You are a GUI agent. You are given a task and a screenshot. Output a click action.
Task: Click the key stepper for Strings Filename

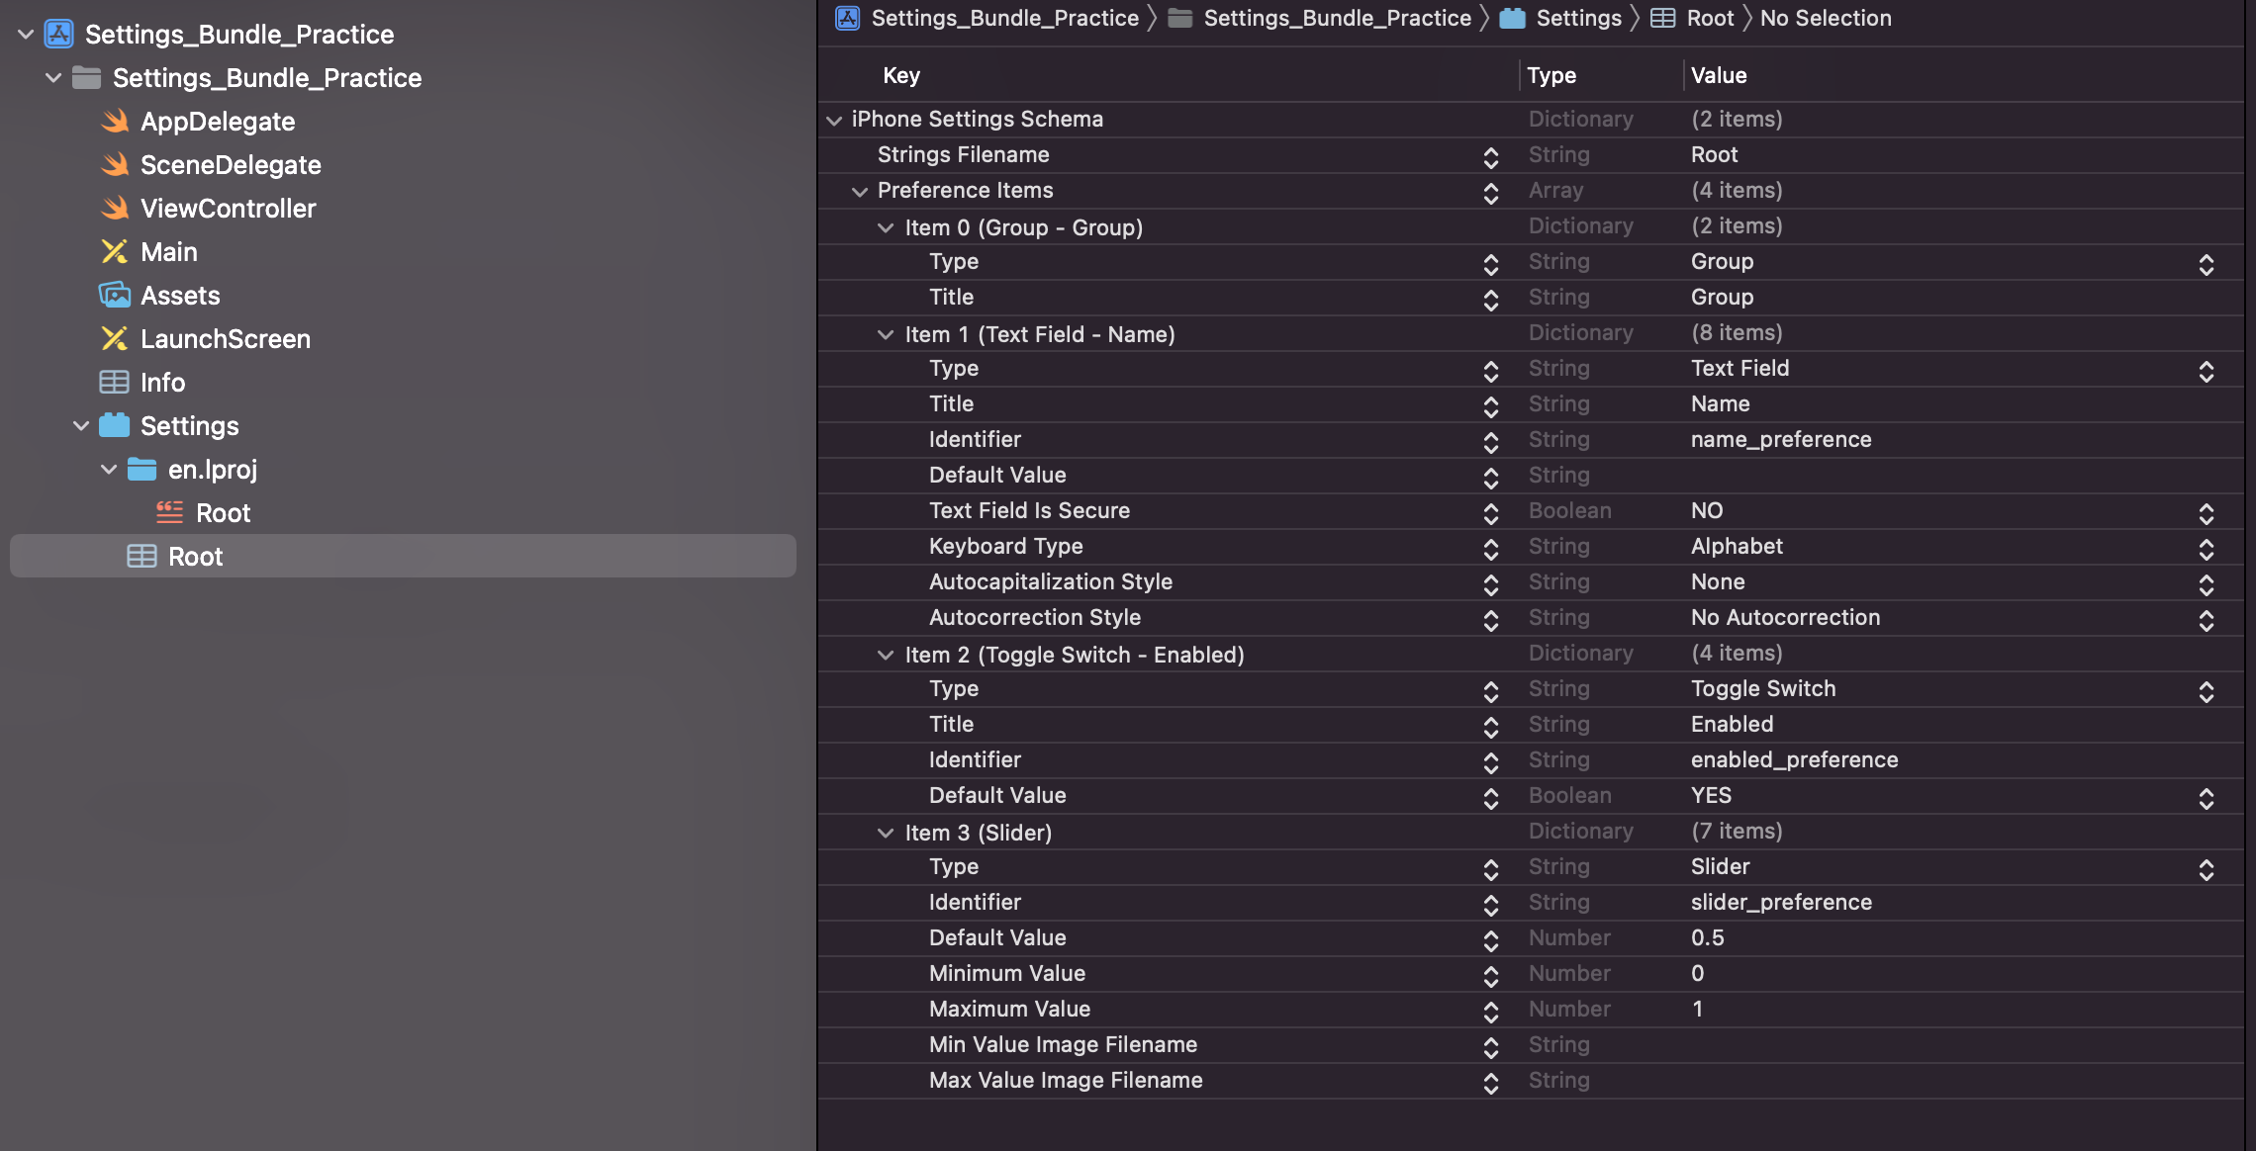(x=1491, y=157)
